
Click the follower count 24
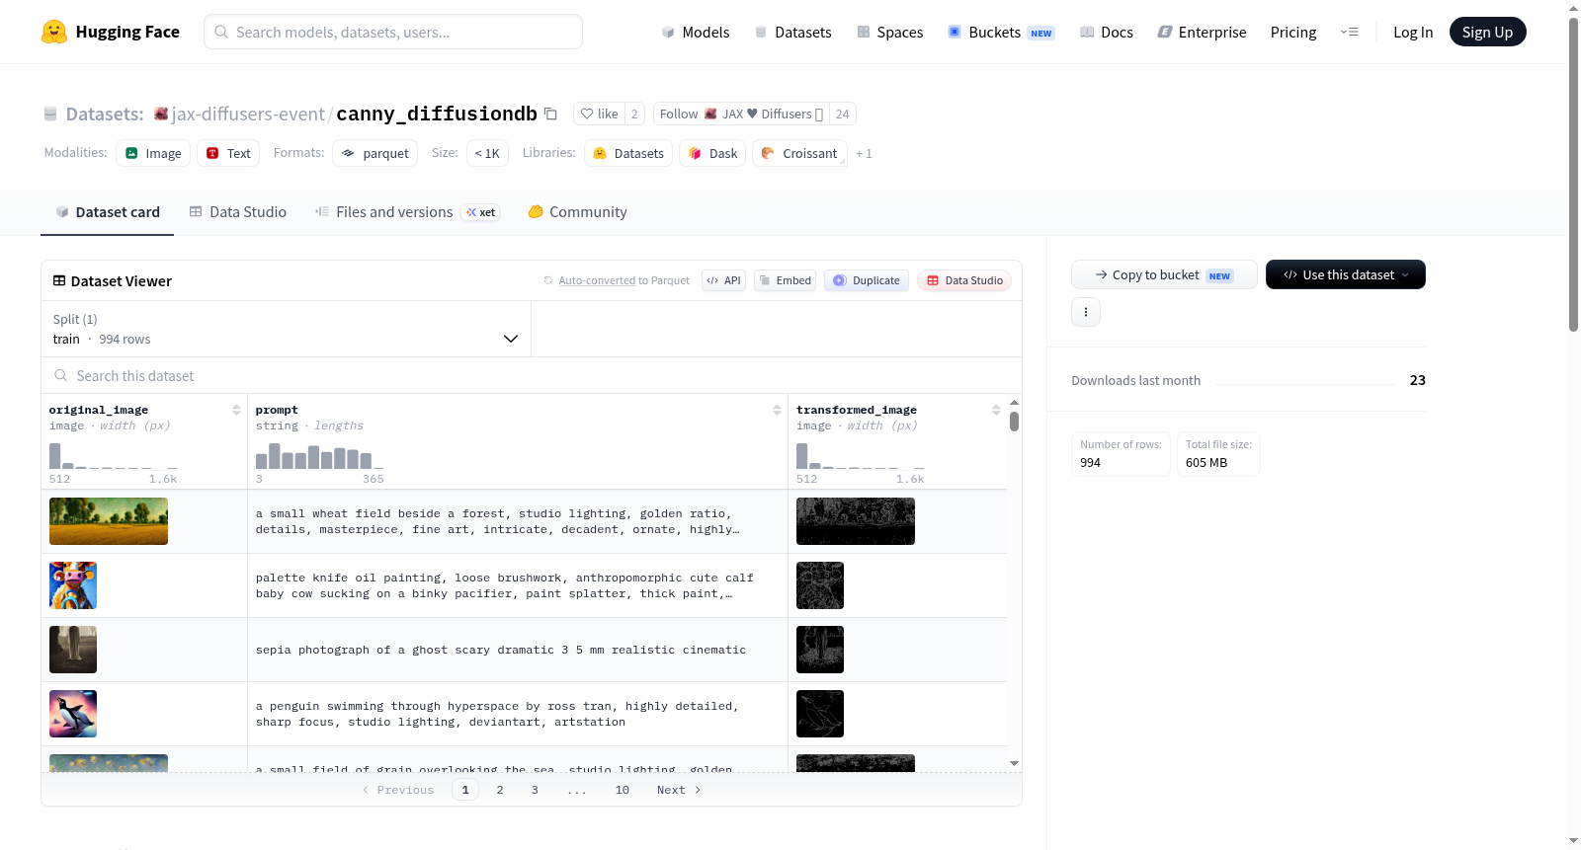click(842, 114)
